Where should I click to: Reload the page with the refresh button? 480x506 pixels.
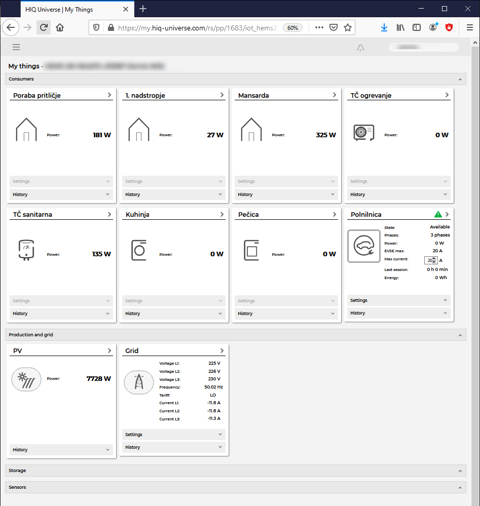pos(44,28)
